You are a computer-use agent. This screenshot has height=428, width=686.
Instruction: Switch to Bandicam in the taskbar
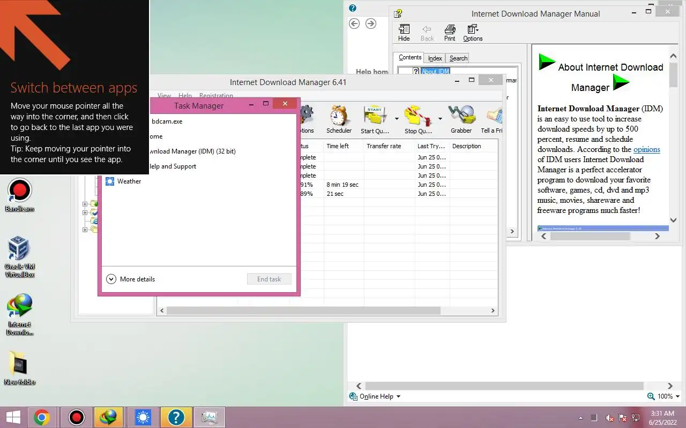point(77,417)
